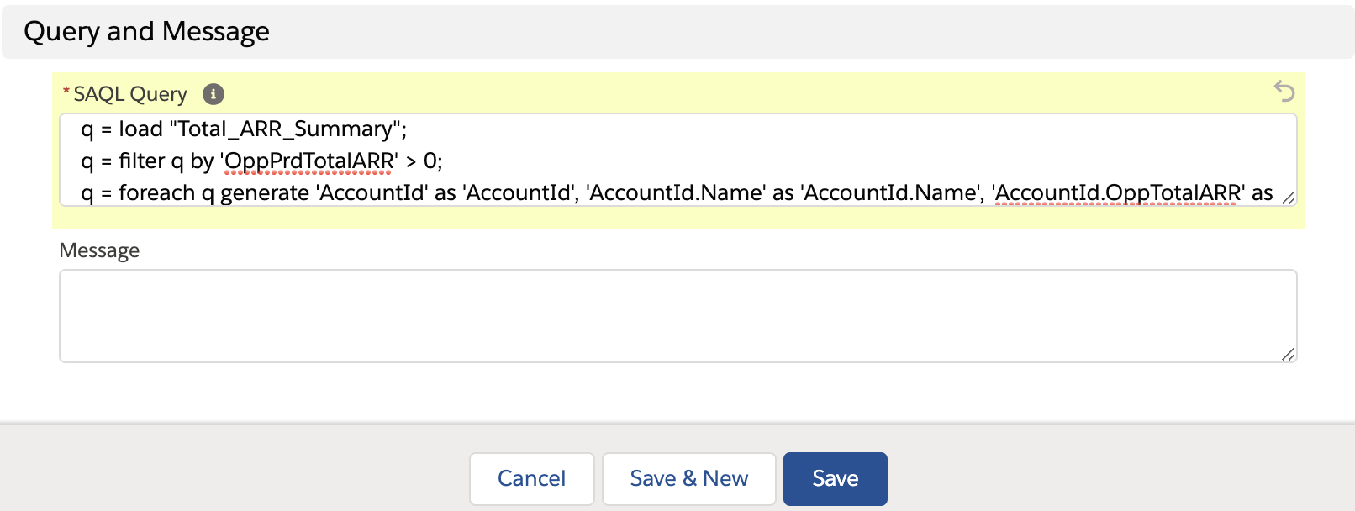Click the SAQL Query info icon
This screenshot has width=1355, height=511.
click(x=214, y=94)
